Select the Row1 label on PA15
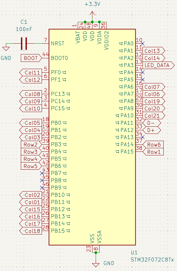The width and height of the screenshot is (177, 271). coord(153,151)
